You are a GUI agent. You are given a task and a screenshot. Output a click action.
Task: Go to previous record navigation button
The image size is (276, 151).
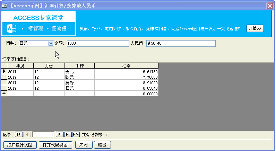27,134
